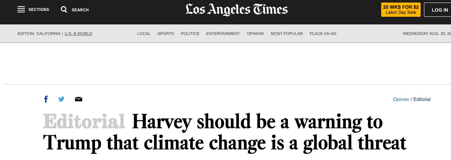
Task: Share article on Facebook
Action: [46, 99]
